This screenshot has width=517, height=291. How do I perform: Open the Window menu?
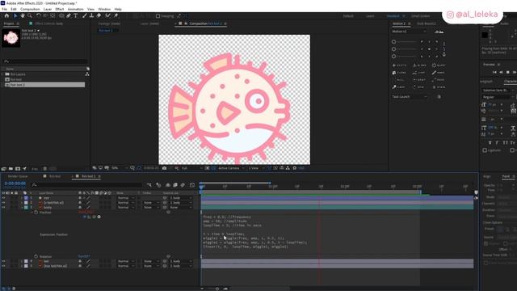click(104, 9)
